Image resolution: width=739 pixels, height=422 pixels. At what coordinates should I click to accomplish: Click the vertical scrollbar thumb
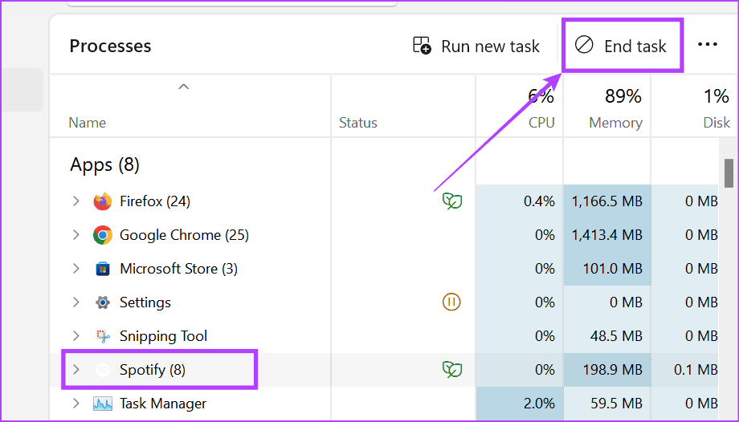(x=729, y=173)
